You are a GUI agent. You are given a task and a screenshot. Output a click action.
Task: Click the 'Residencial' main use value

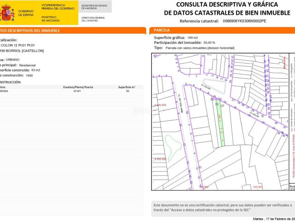[x=27, y=65]
